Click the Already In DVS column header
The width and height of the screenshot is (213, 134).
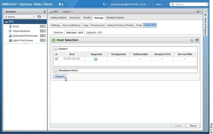coord(162,54)
